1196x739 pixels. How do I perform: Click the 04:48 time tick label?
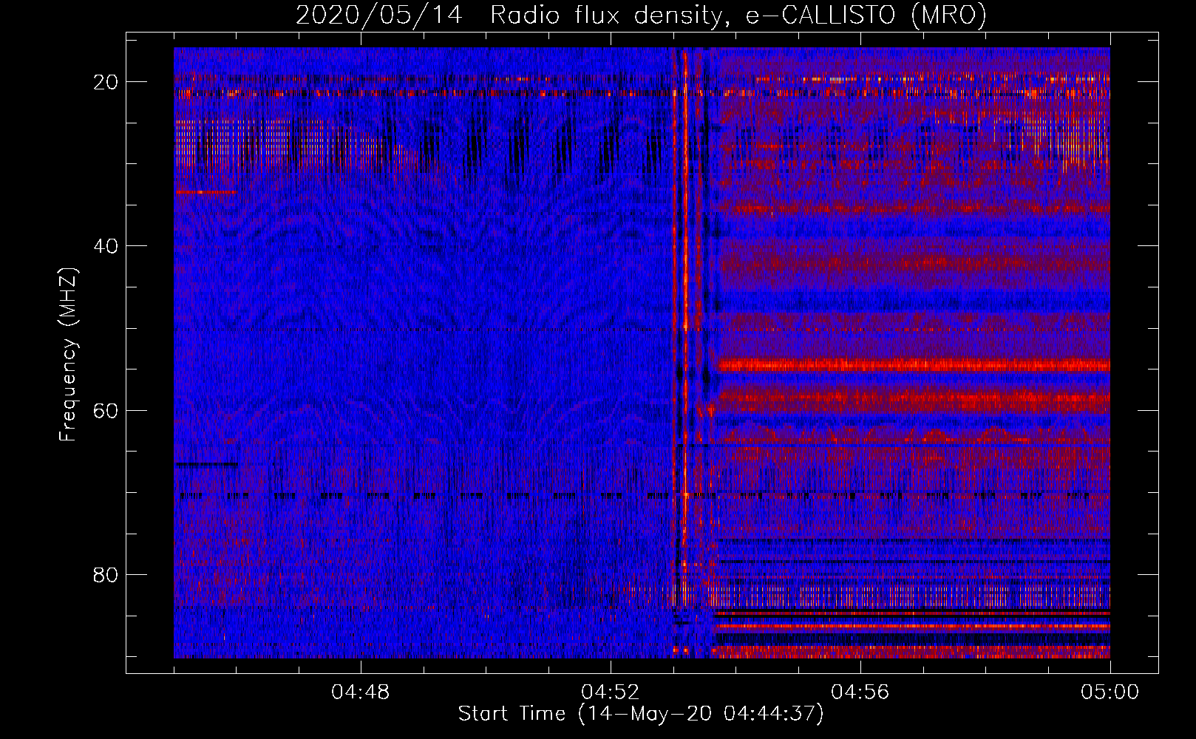(x=361, y=692)
